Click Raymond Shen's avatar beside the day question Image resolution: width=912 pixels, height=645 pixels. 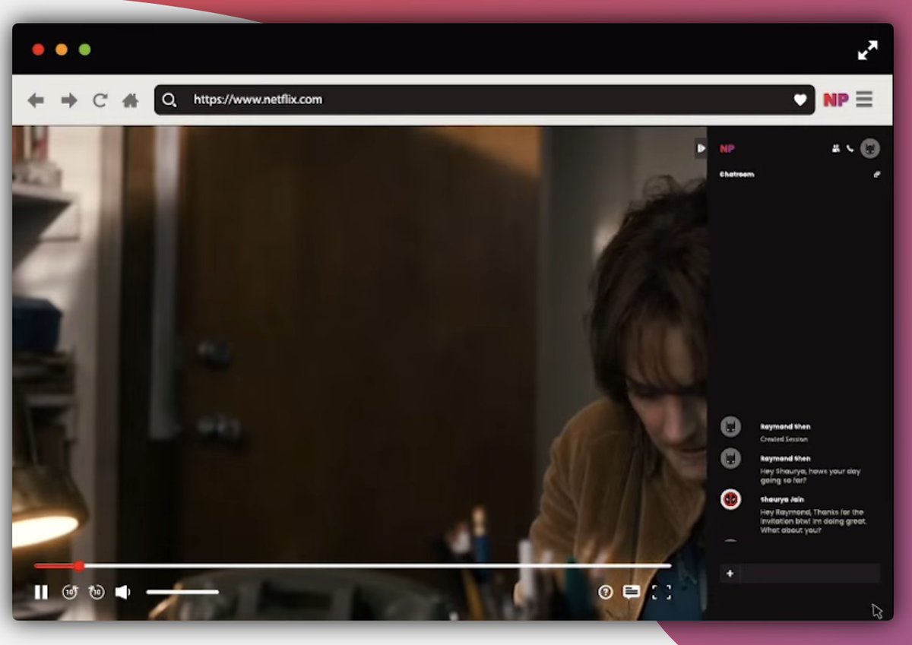pos(730,458)
